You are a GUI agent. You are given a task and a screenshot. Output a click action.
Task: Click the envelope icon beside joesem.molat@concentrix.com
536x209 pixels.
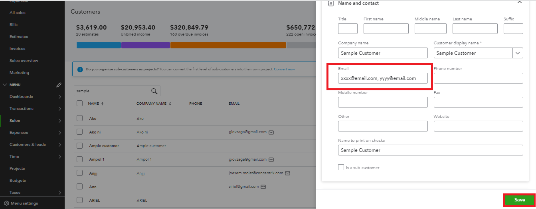[x=287, y=173]
